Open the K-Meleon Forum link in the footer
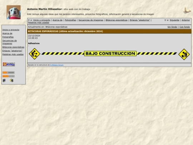Image resolution: width=193 pixels, height=145 pixels. 57,65
